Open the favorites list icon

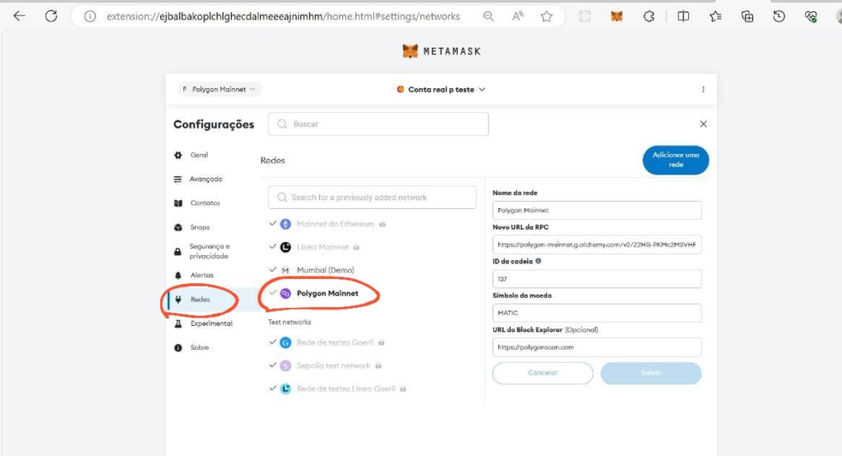tap(715, 16)
